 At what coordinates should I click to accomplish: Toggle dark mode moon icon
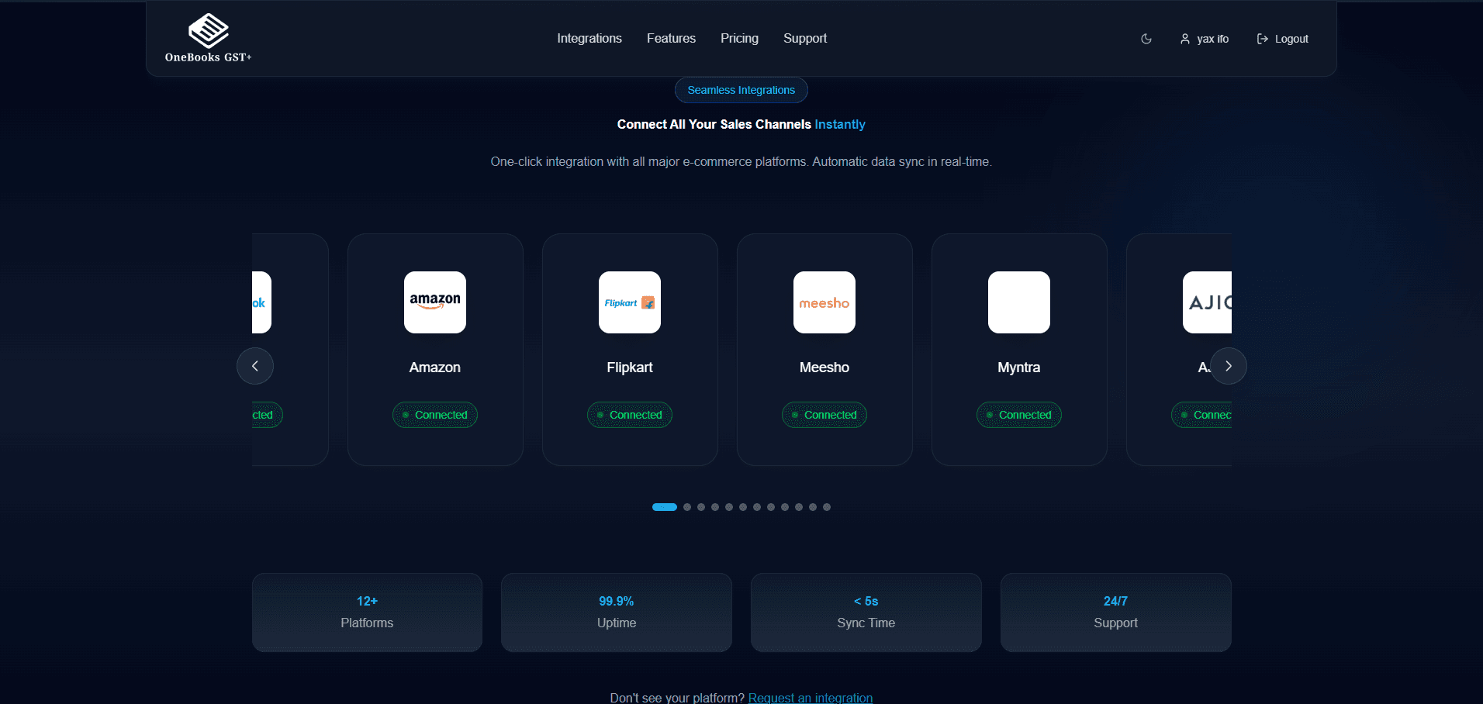1146,39
